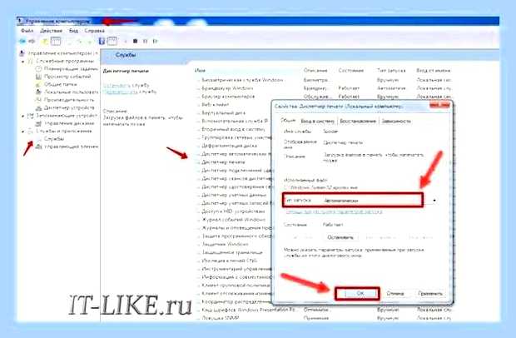The height and width of the screenshot is (338, 516).
Task: Select the Клиент групповой политики service
Action: tap(236, 285)
